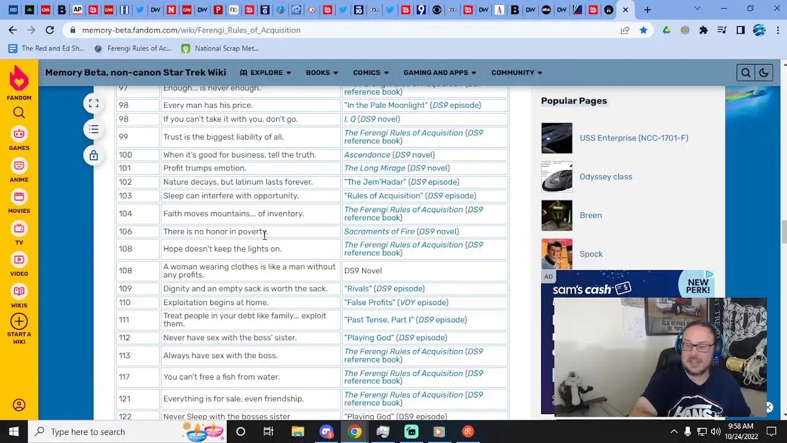Open "In the Pale Moonlight" link

386,105
